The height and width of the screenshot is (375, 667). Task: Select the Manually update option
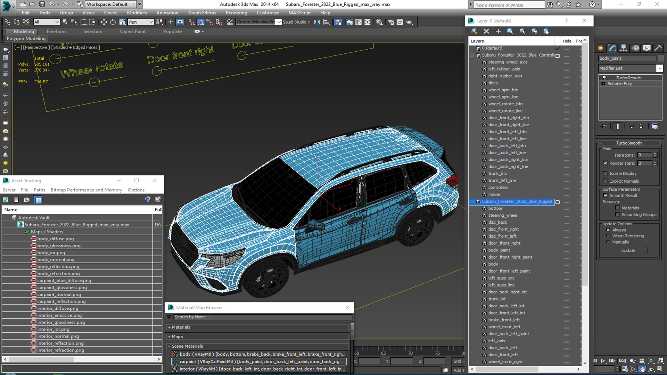tap(608, 242)
